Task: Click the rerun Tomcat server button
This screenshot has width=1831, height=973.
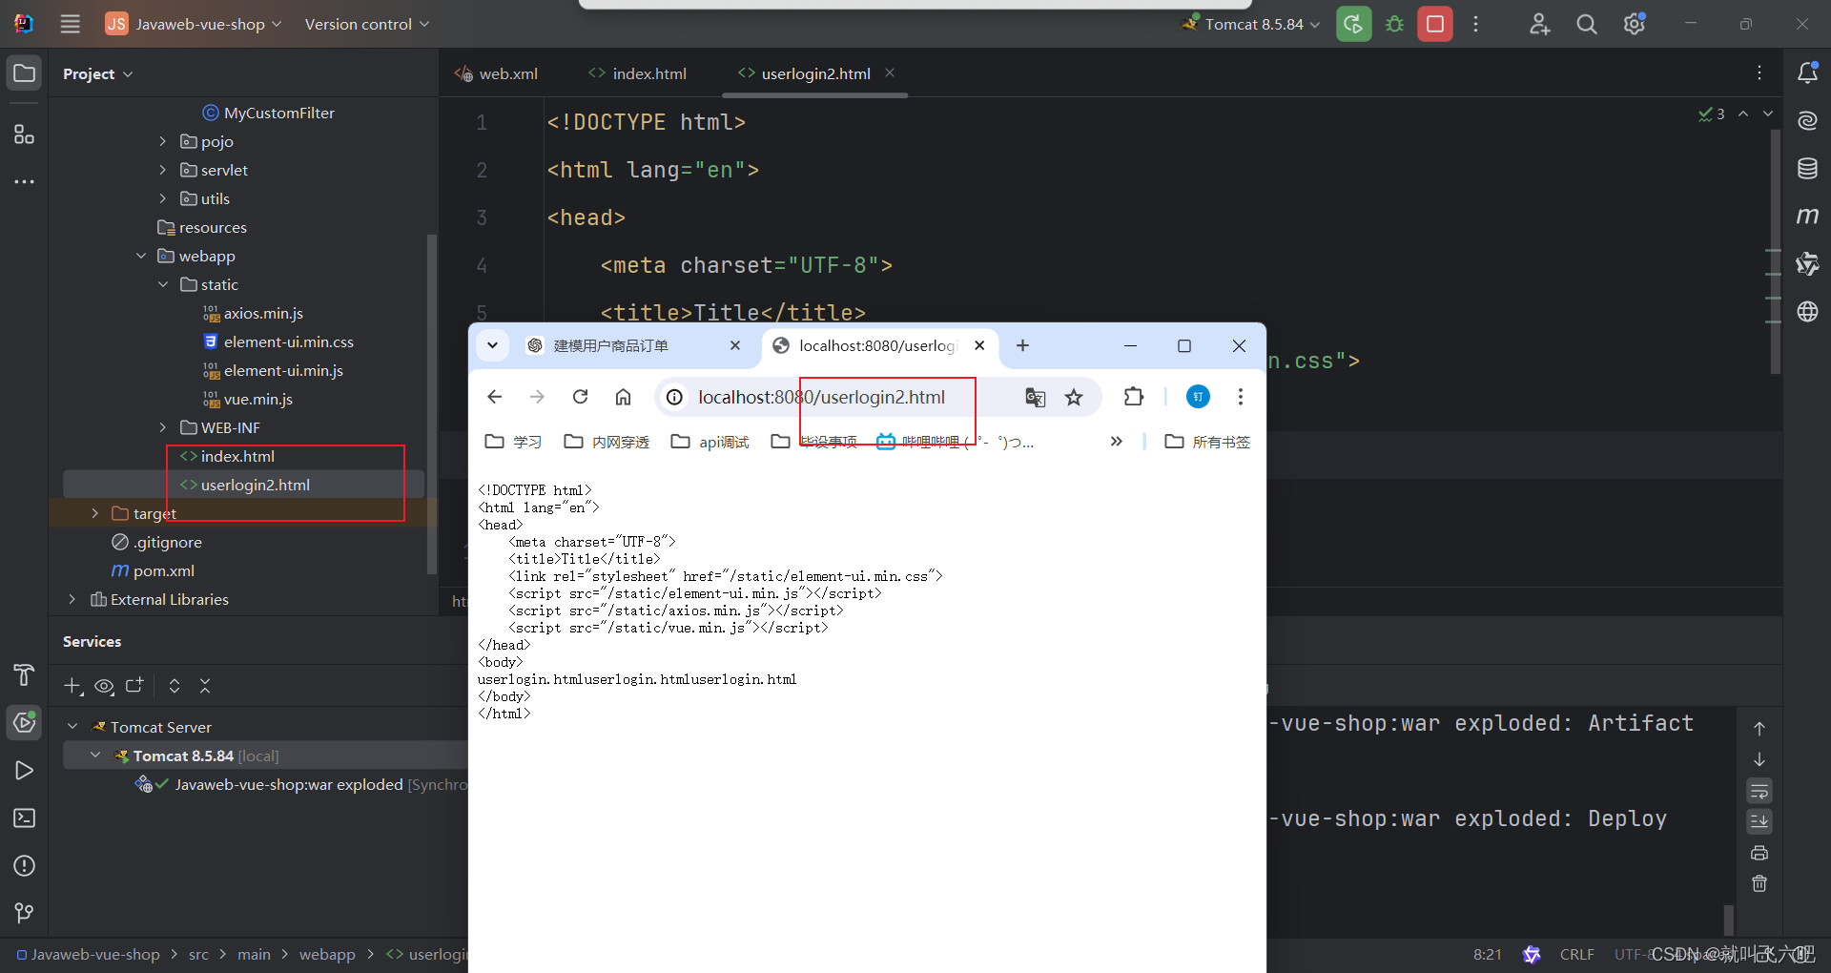Action: pyautogui.click(x=1353, y=24)
